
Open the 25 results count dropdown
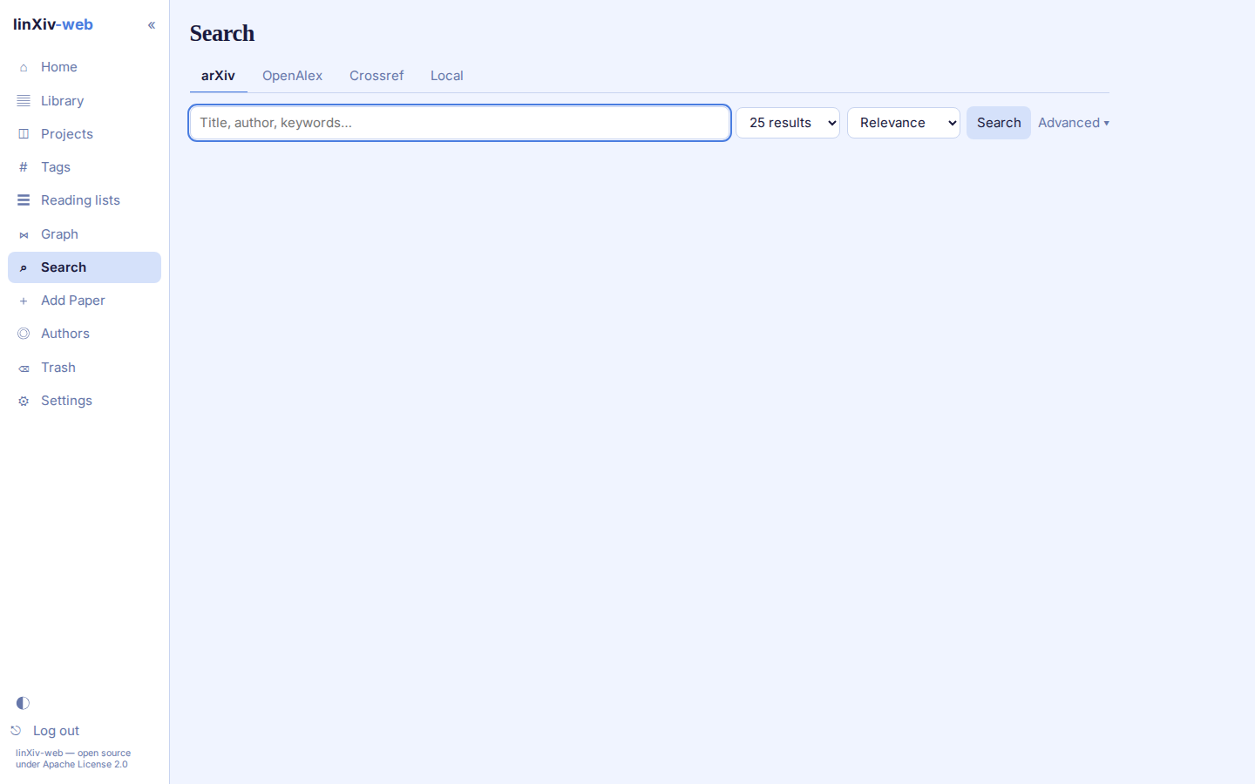pyautogui.click(x=788, y=123)
